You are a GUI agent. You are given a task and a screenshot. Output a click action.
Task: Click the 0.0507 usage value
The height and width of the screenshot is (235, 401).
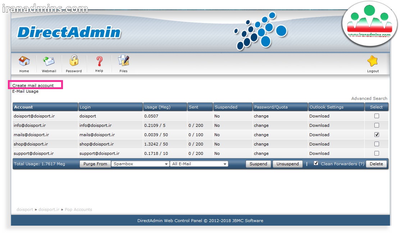point(151,116)
